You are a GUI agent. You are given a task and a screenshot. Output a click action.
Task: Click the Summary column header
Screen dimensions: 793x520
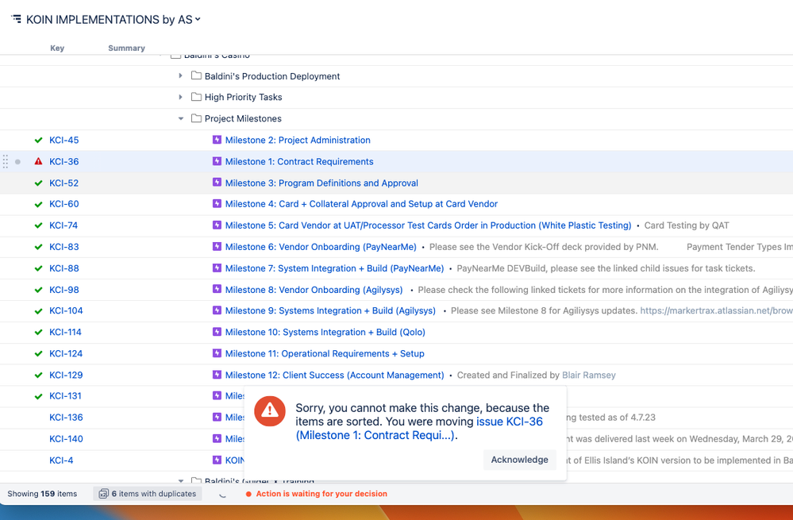(126, 48)
